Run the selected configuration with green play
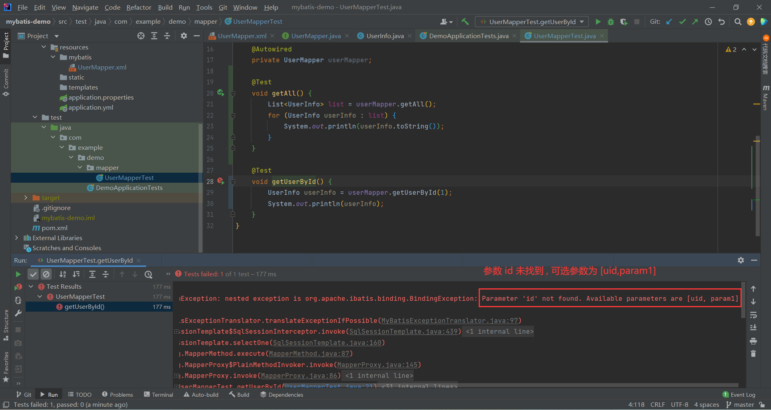The width and height of the screenshot is (771, 410). [x=598, y=22]
